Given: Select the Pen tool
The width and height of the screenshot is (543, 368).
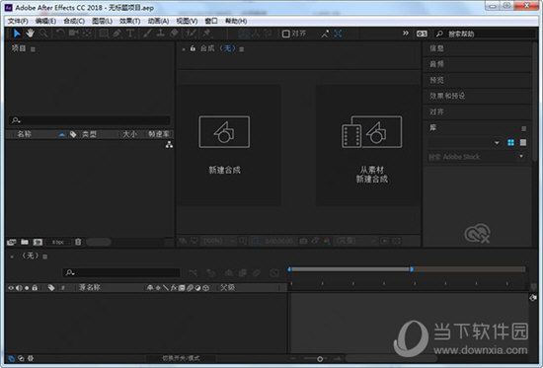Looking at the screenshot, I should [x=116, y=34].
